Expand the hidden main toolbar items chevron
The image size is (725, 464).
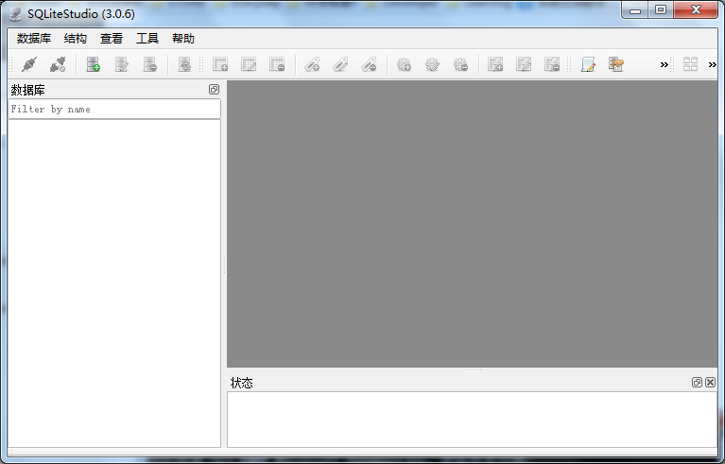pyautogui.click(x=664, y=64)
